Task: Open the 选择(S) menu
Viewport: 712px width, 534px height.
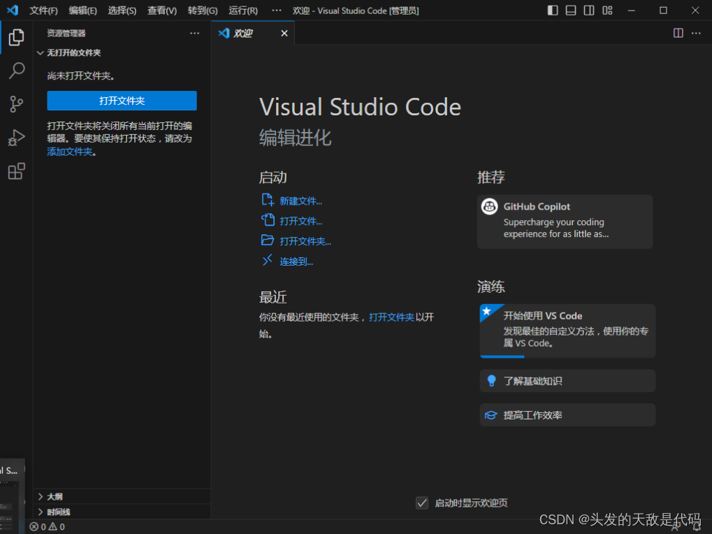Action: 122,10
